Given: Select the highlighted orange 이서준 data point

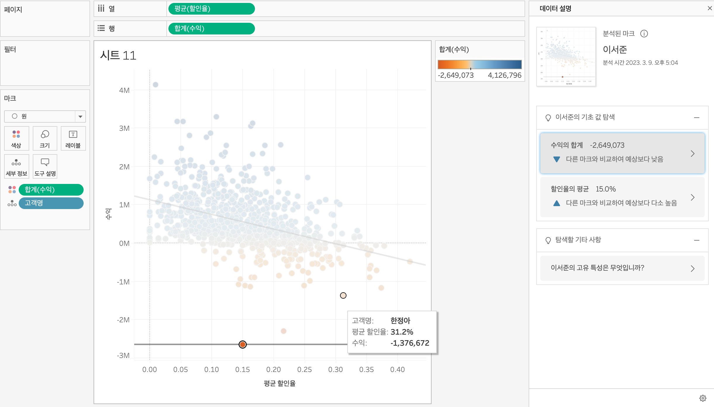Looking at the screenshot, I should pyautogui.click(x=242, y=345).
